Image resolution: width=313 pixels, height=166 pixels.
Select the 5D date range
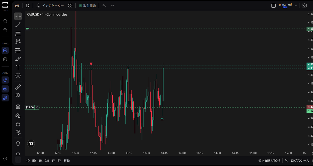(x=34, y=161)
